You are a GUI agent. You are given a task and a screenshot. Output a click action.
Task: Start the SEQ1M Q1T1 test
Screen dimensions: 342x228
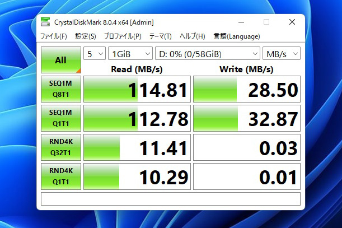61,118
